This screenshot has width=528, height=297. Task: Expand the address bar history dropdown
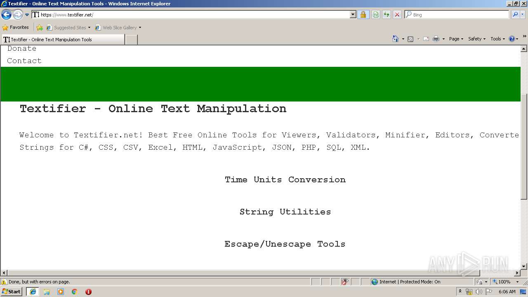353,15
